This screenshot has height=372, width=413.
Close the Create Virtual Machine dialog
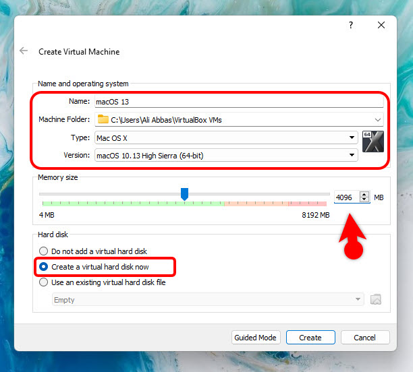[x=381, y=25]
